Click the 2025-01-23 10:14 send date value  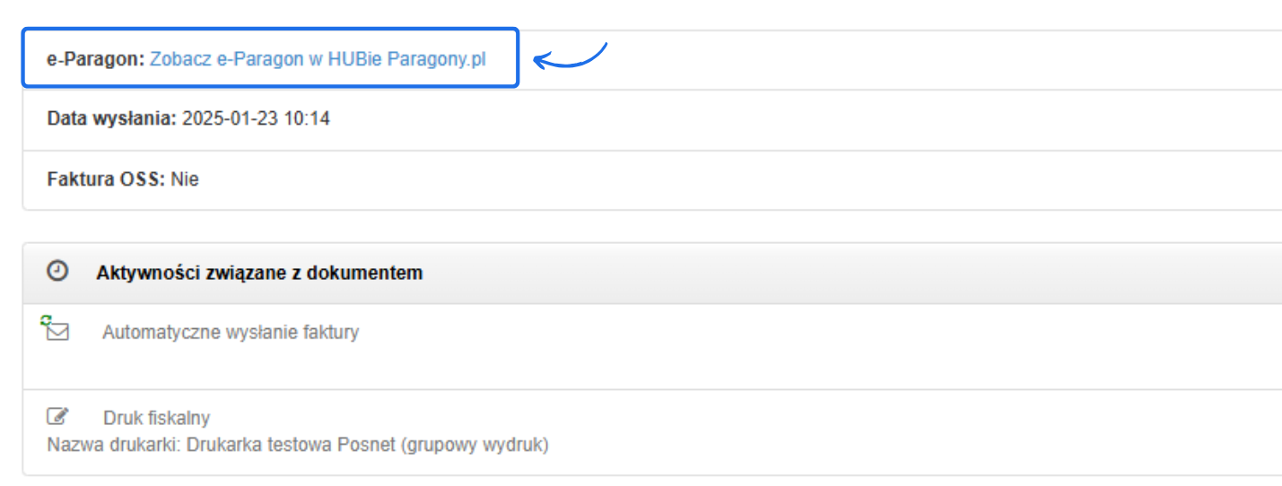256,118
